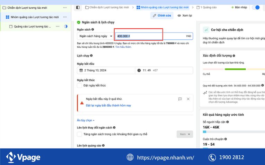Open 1 Quảng cáo breadcrumb tab
The width and height of the screenshot is (265, 165).
tap(206, 7)
